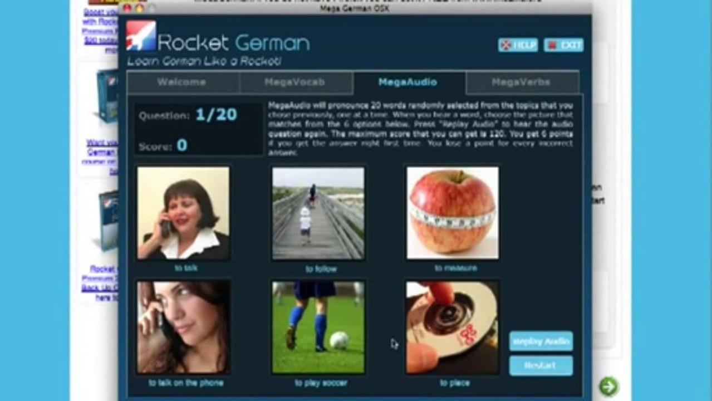Choose the boardwalk 'to follow' picture

click(x=318, y=213)
